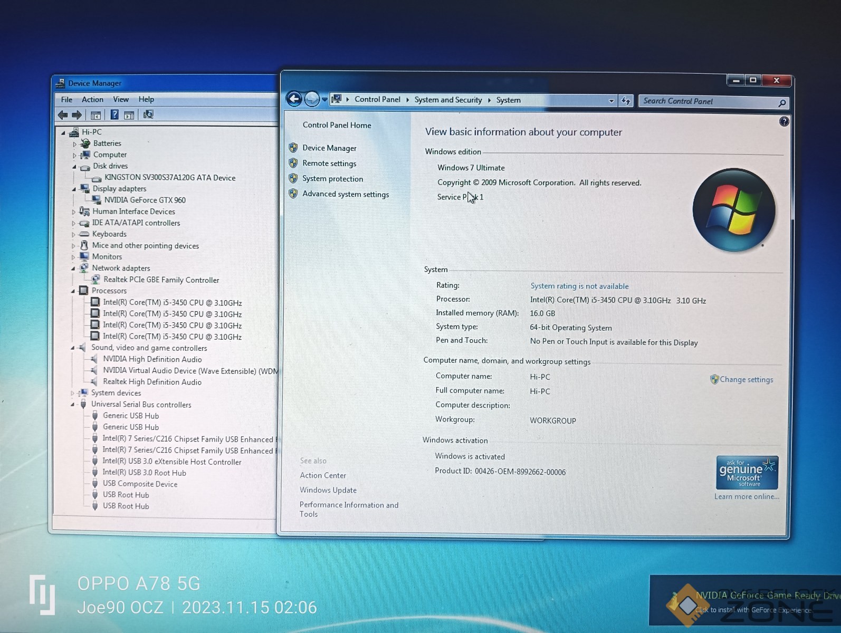Image resolution: width=841 pixels, height=633 pixels.
Task: Click Learn more online link
Action: click(747, 496)
